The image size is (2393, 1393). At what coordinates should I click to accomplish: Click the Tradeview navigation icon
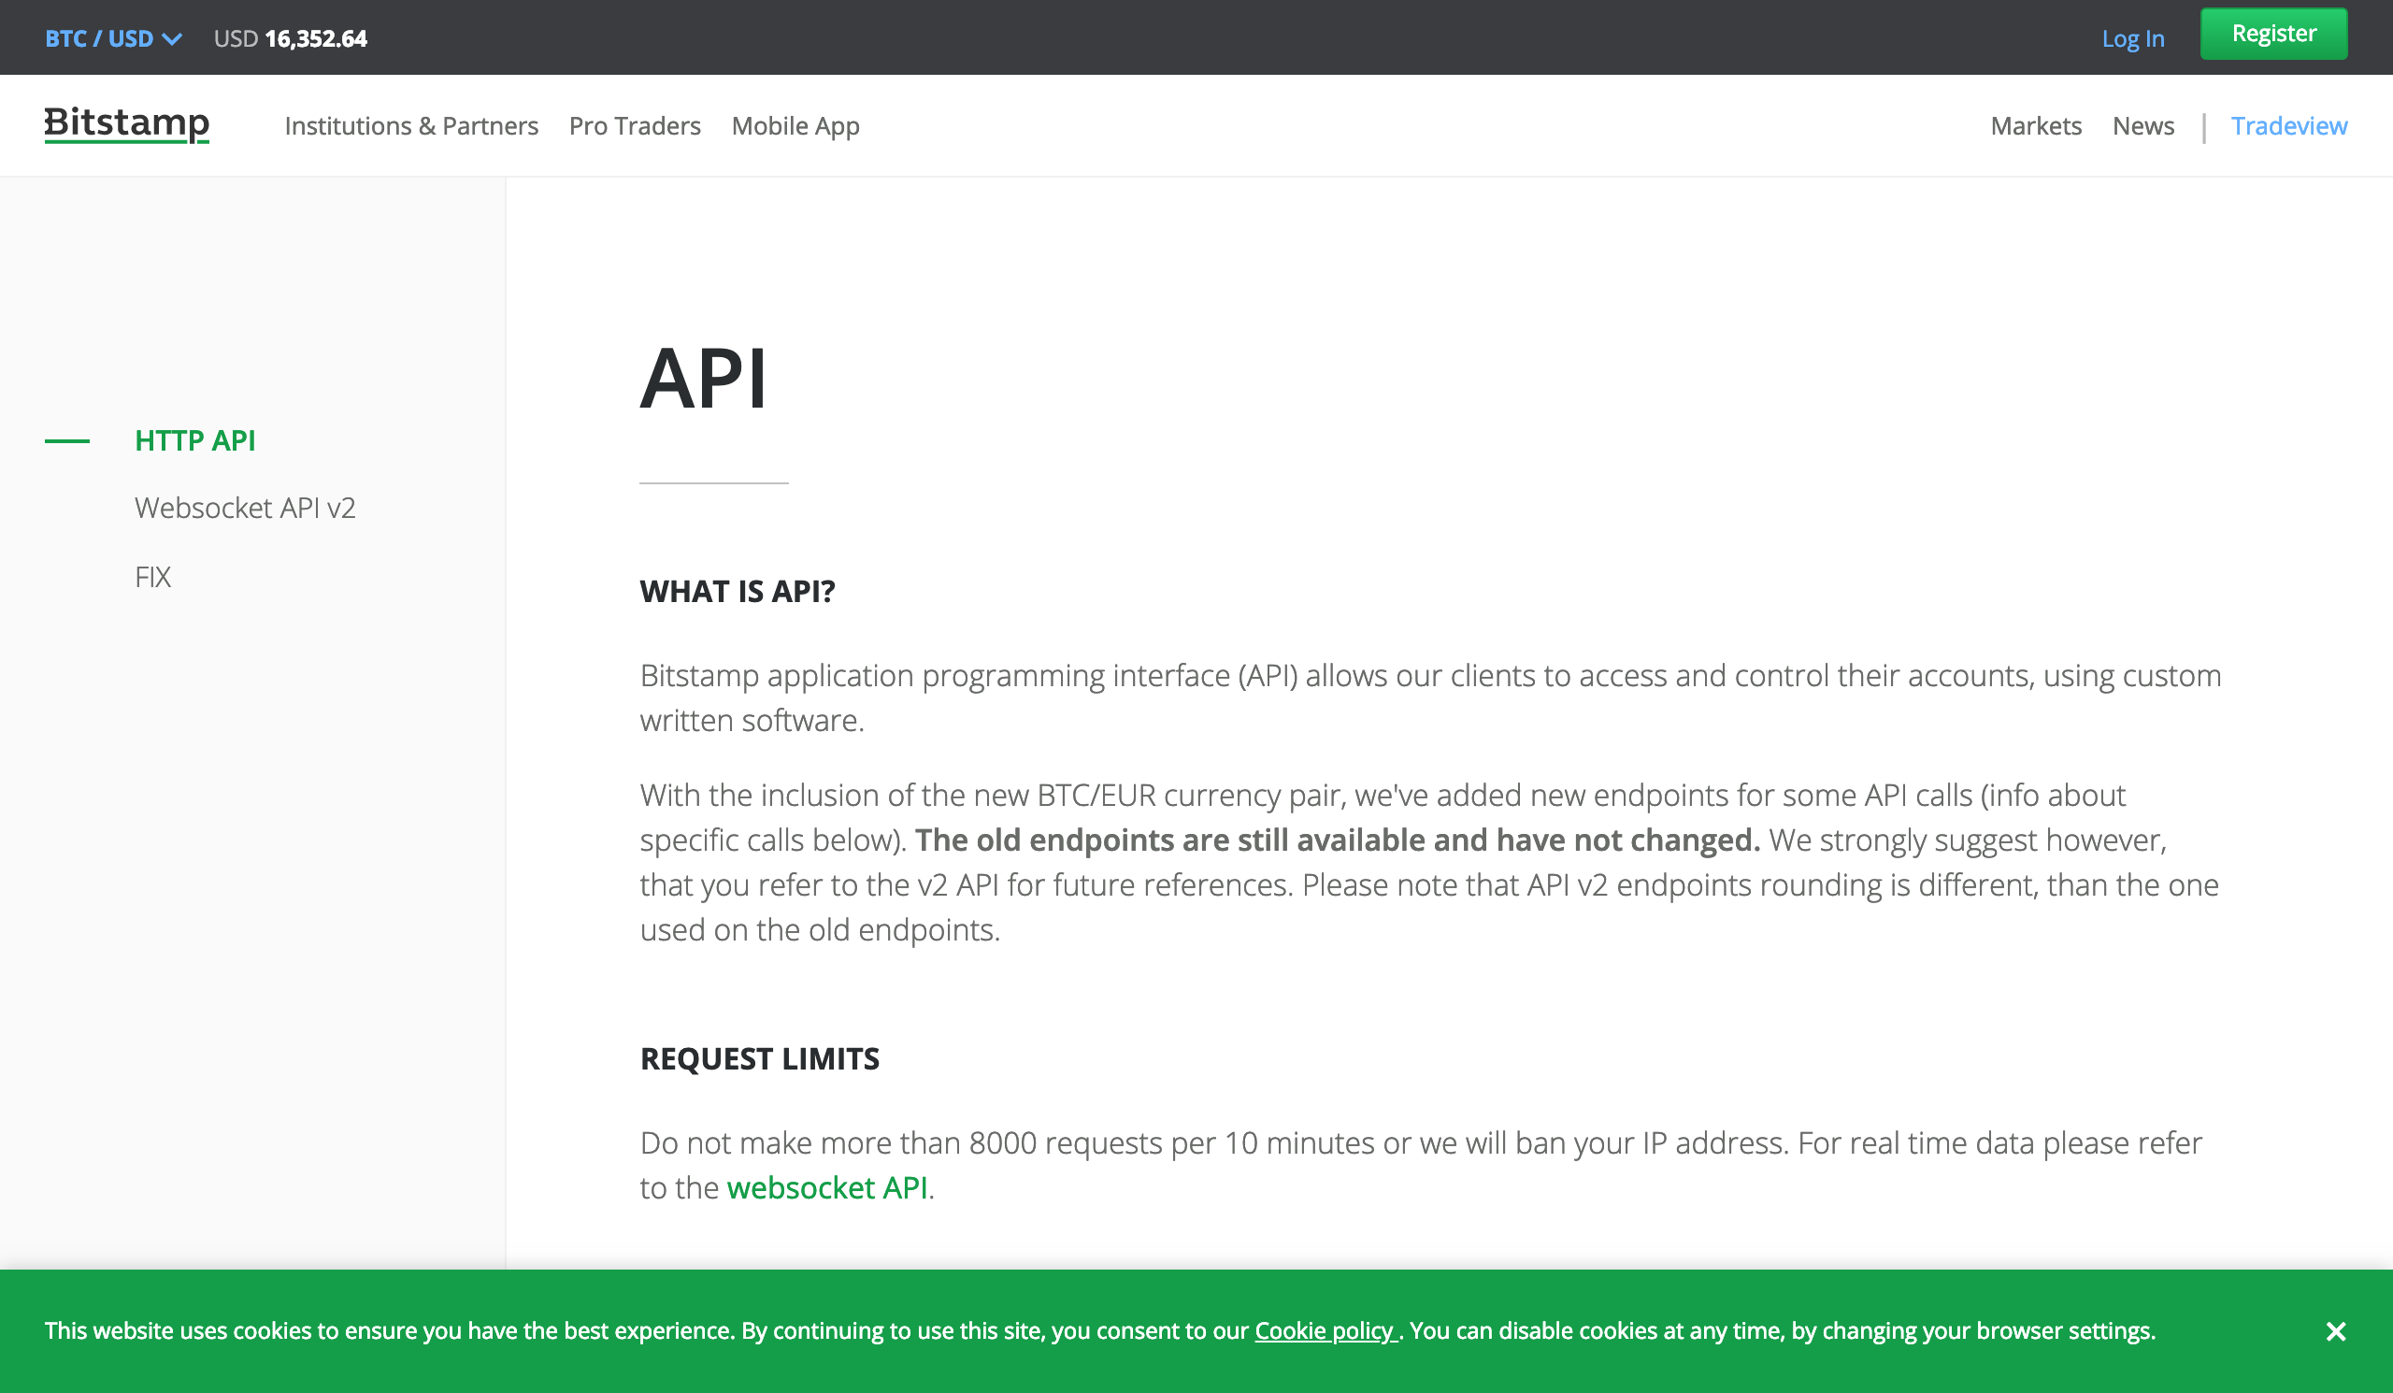tap(2288, 124)
